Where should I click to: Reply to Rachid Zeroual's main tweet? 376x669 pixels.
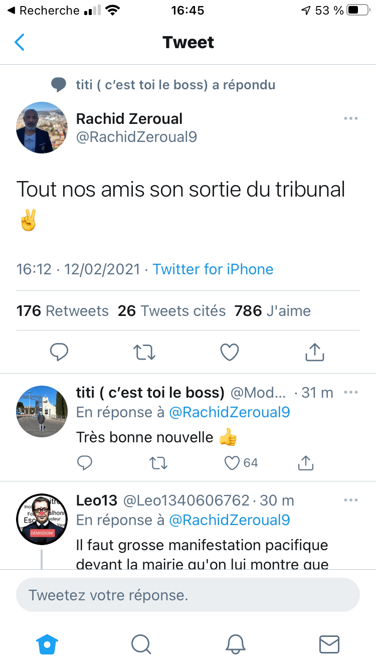[59, 352]
